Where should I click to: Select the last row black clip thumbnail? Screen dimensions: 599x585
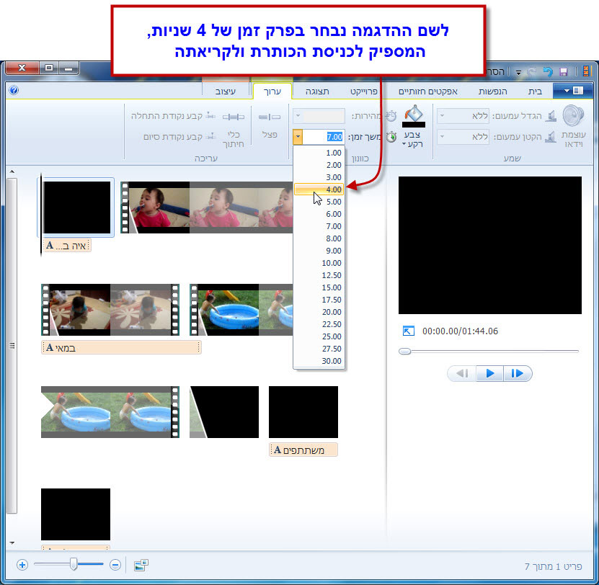tap(76, 514)
